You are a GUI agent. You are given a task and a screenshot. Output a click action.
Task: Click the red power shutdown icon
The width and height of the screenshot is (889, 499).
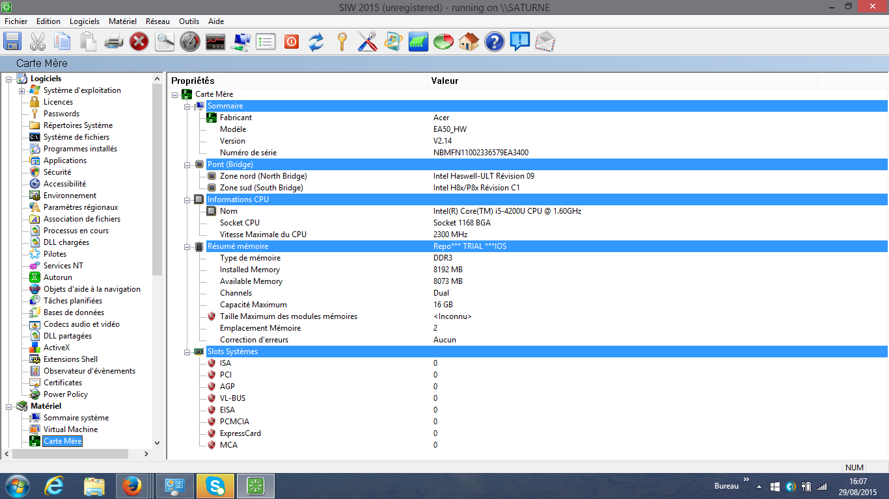click(292, 42)
